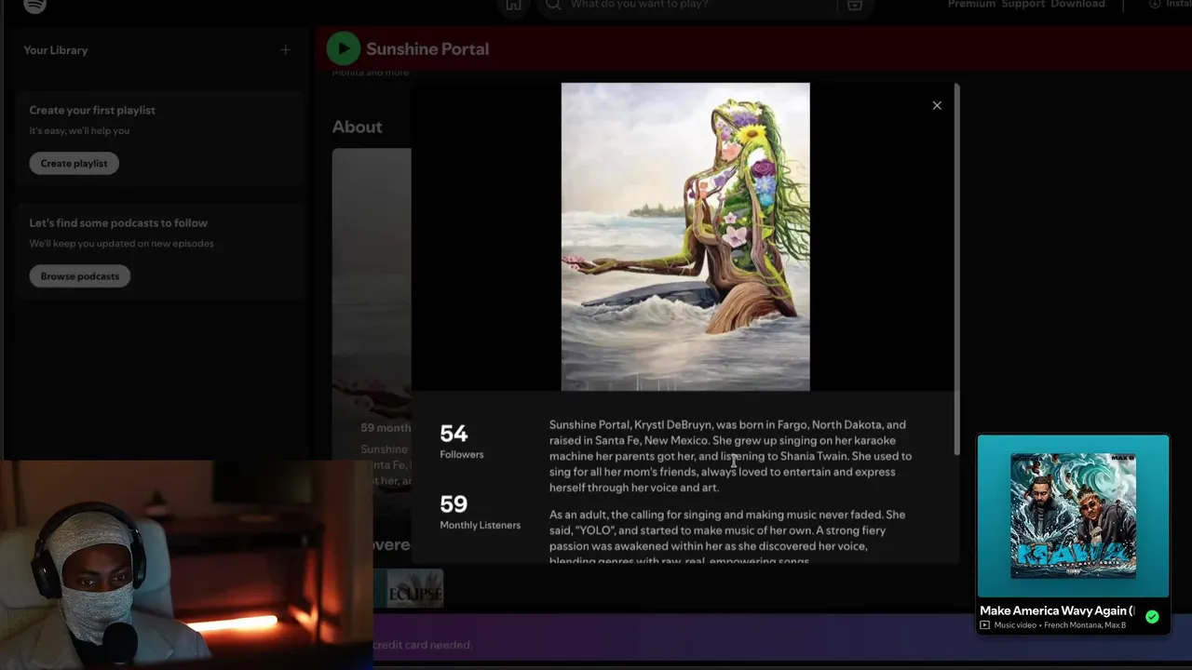
Task: Click the artist painting image in modal
Action: (685, 236)
